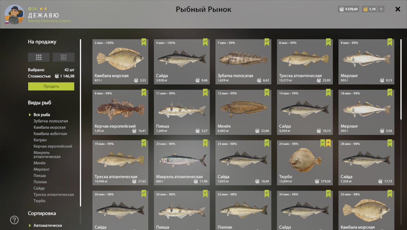Uncheck the Камбала морская 631 г selection mark
Image resolution: width=407 pixels, height=230 pixels.
[x=144, y=42]
